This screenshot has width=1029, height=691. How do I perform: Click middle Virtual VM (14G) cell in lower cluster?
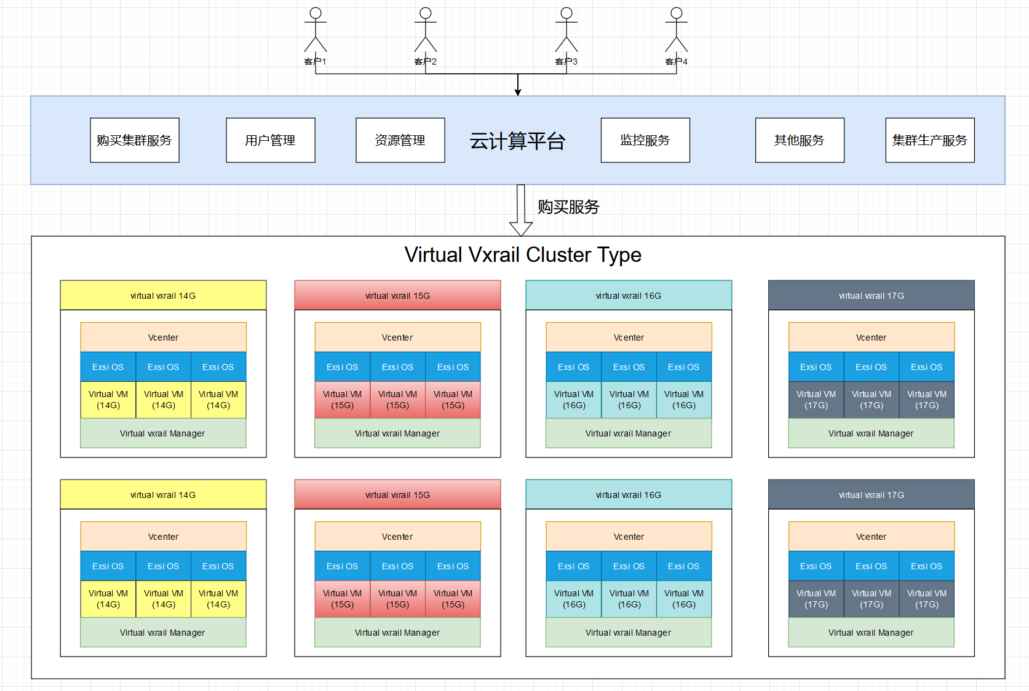[x=164, y=599]
